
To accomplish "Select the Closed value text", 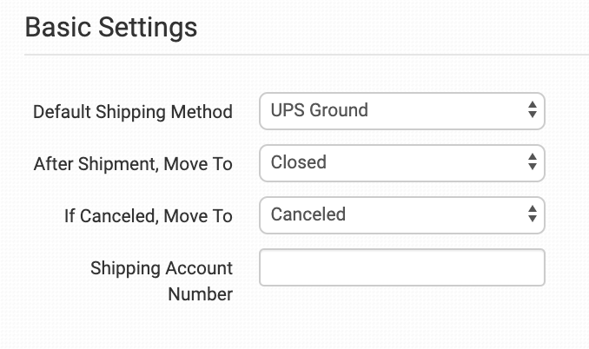I will 298,162.
